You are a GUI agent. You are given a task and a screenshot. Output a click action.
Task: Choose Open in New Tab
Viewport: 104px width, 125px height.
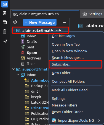click(x=76, y=45)
